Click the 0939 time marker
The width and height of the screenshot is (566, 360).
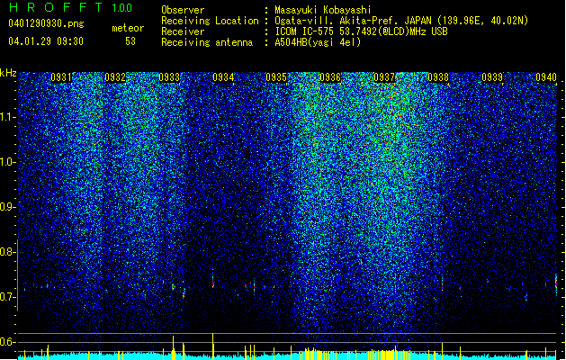click(492, 77)
